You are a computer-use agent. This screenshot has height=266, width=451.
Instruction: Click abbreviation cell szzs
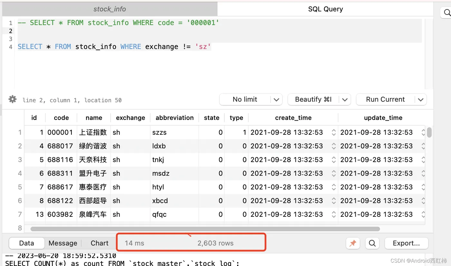pyautogui.click(x=174, y=132)
